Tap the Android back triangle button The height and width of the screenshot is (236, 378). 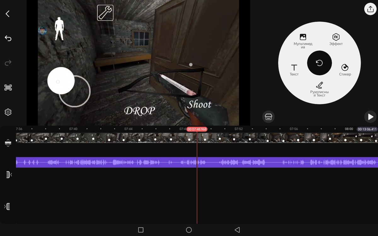(237, 230)
